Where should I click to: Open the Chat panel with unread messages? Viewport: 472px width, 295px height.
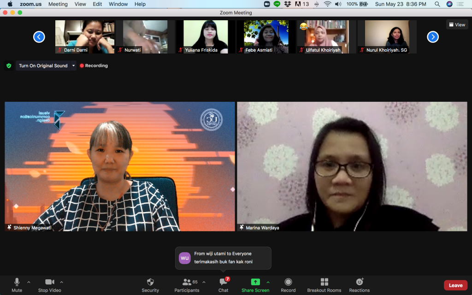(224, 284)
